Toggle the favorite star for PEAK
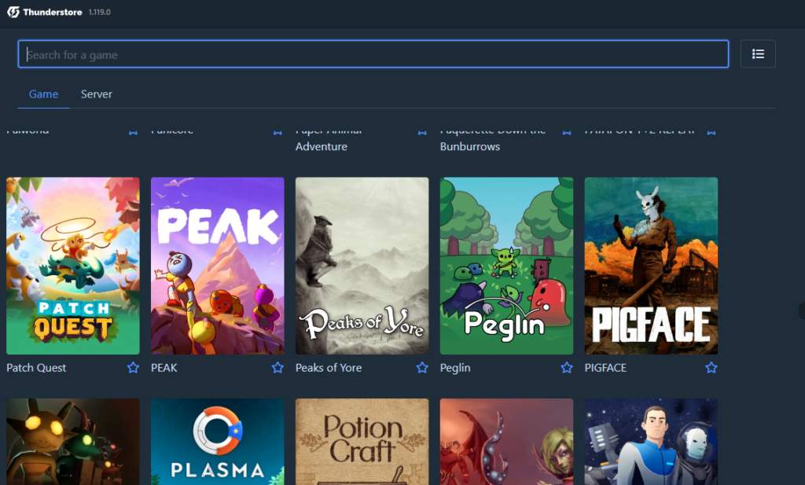Viewport: 805px width, 485px height. click(x=278, y=367)
